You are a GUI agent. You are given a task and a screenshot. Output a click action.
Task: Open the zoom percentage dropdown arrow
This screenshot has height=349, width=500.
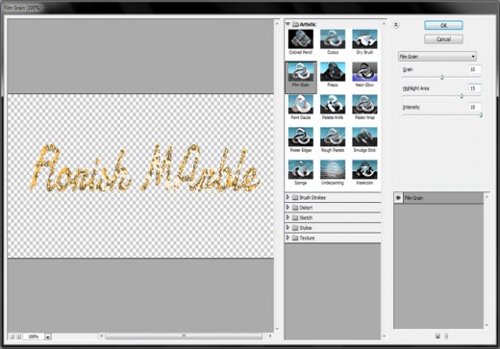[x=48, y=337]
